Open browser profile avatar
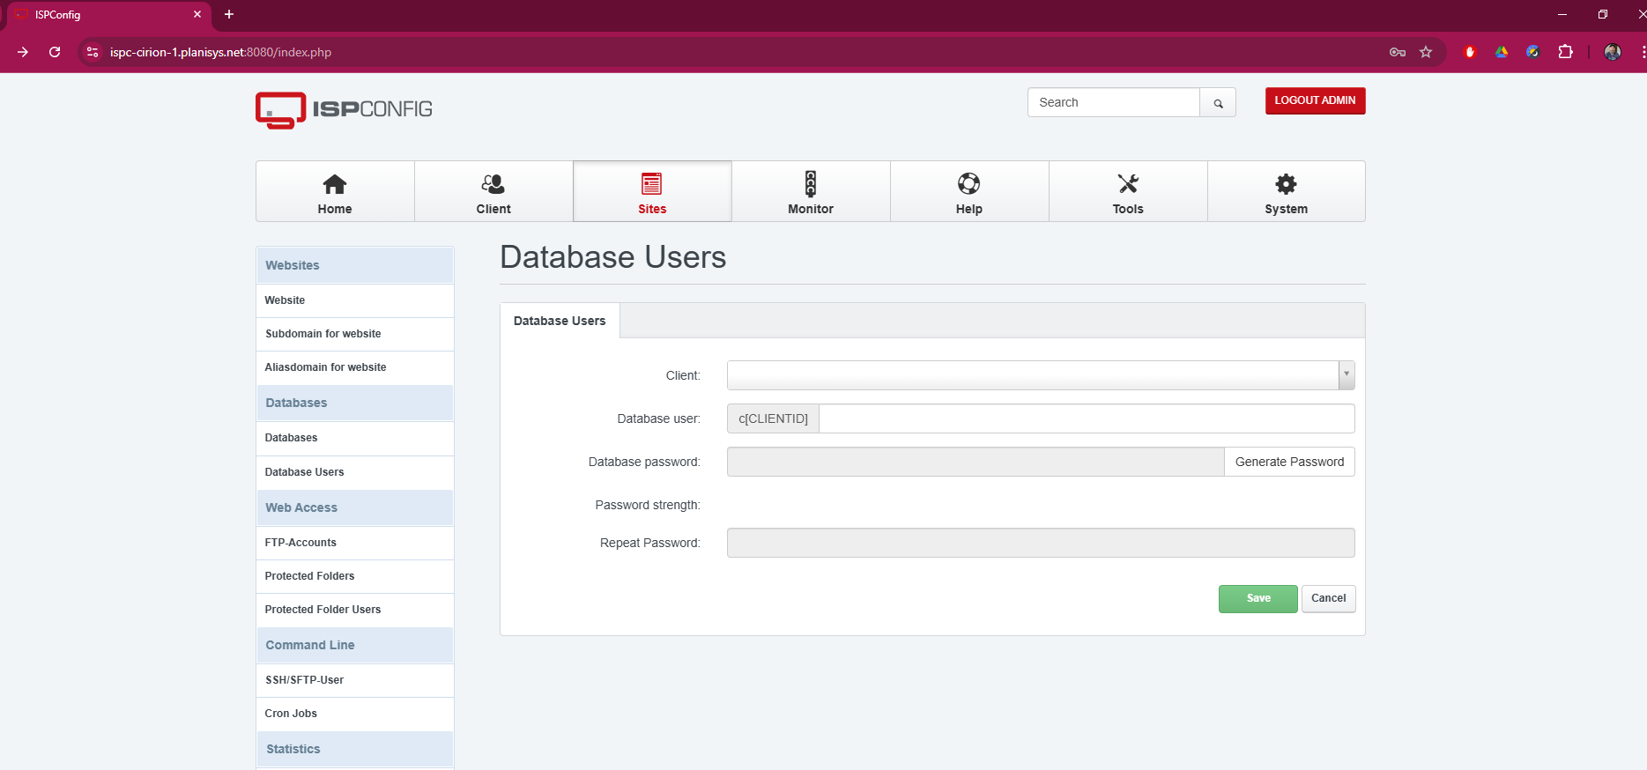Screen dimensions: 1647x770 click(x=1613, y=52)
